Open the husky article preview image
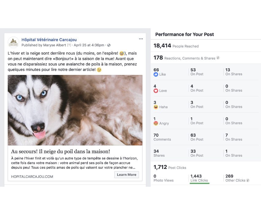261x215 pixels. [75, 110]
